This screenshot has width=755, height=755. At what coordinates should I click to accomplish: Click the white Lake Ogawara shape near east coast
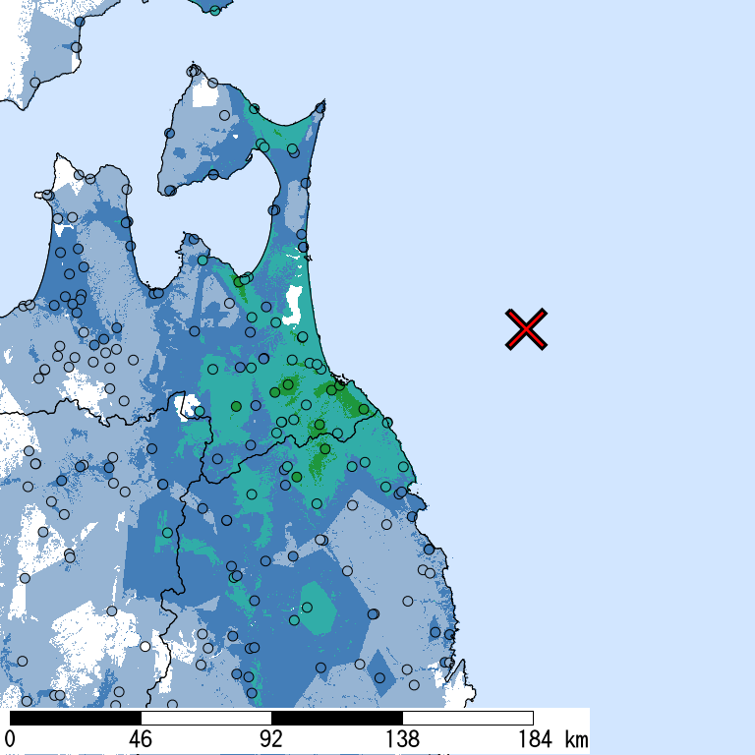pyautogui.click(x=292, y=305)
